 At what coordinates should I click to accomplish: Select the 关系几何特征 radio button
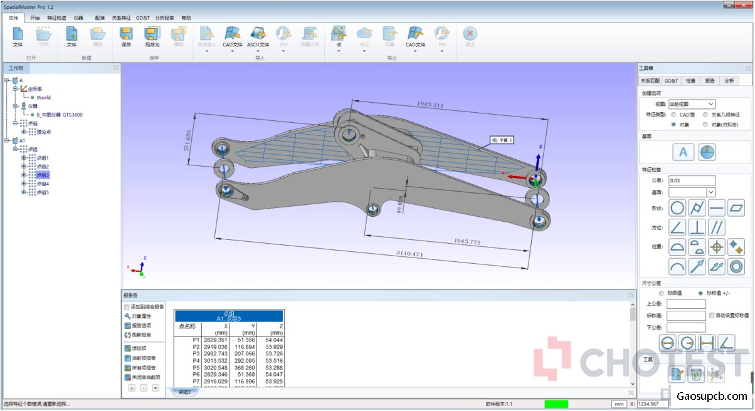coord(705,115)
